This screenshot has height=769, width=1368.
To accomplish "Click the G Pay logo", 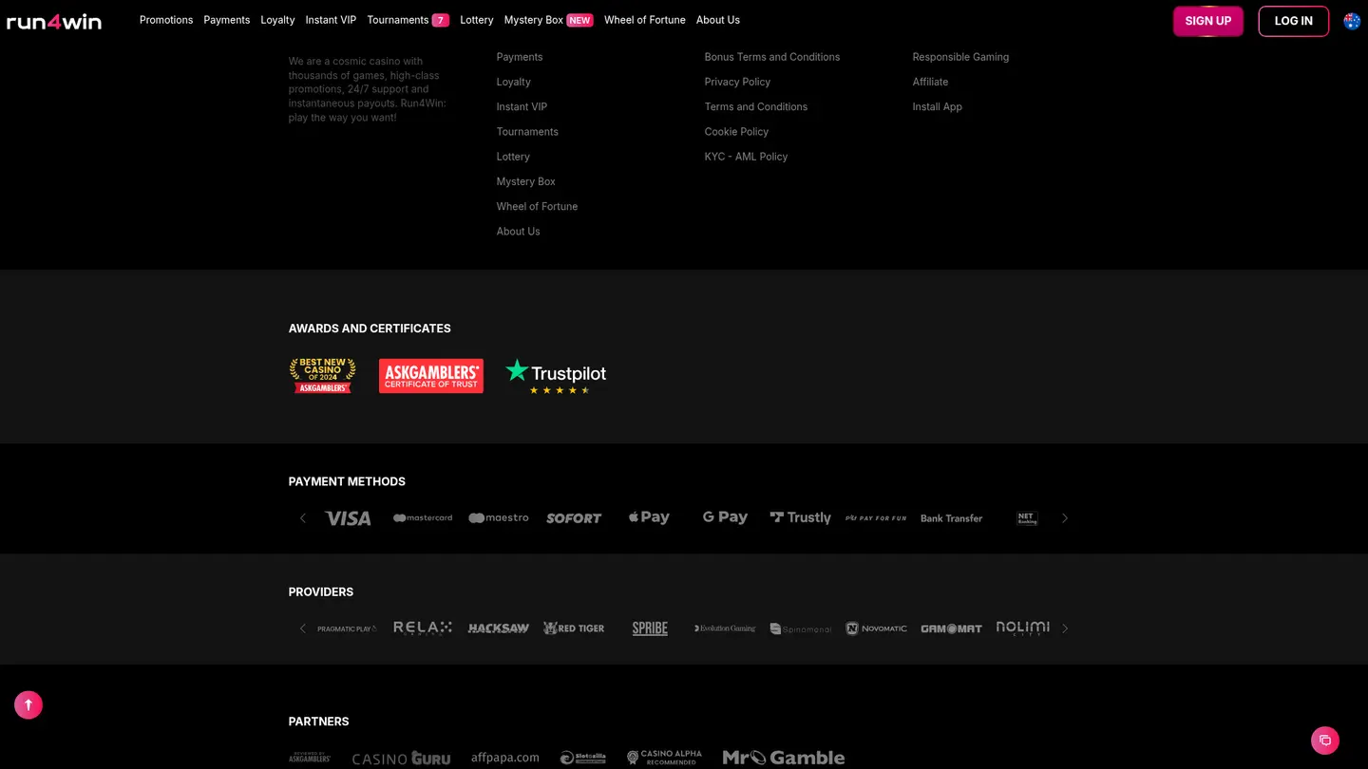I will [725, 517].
